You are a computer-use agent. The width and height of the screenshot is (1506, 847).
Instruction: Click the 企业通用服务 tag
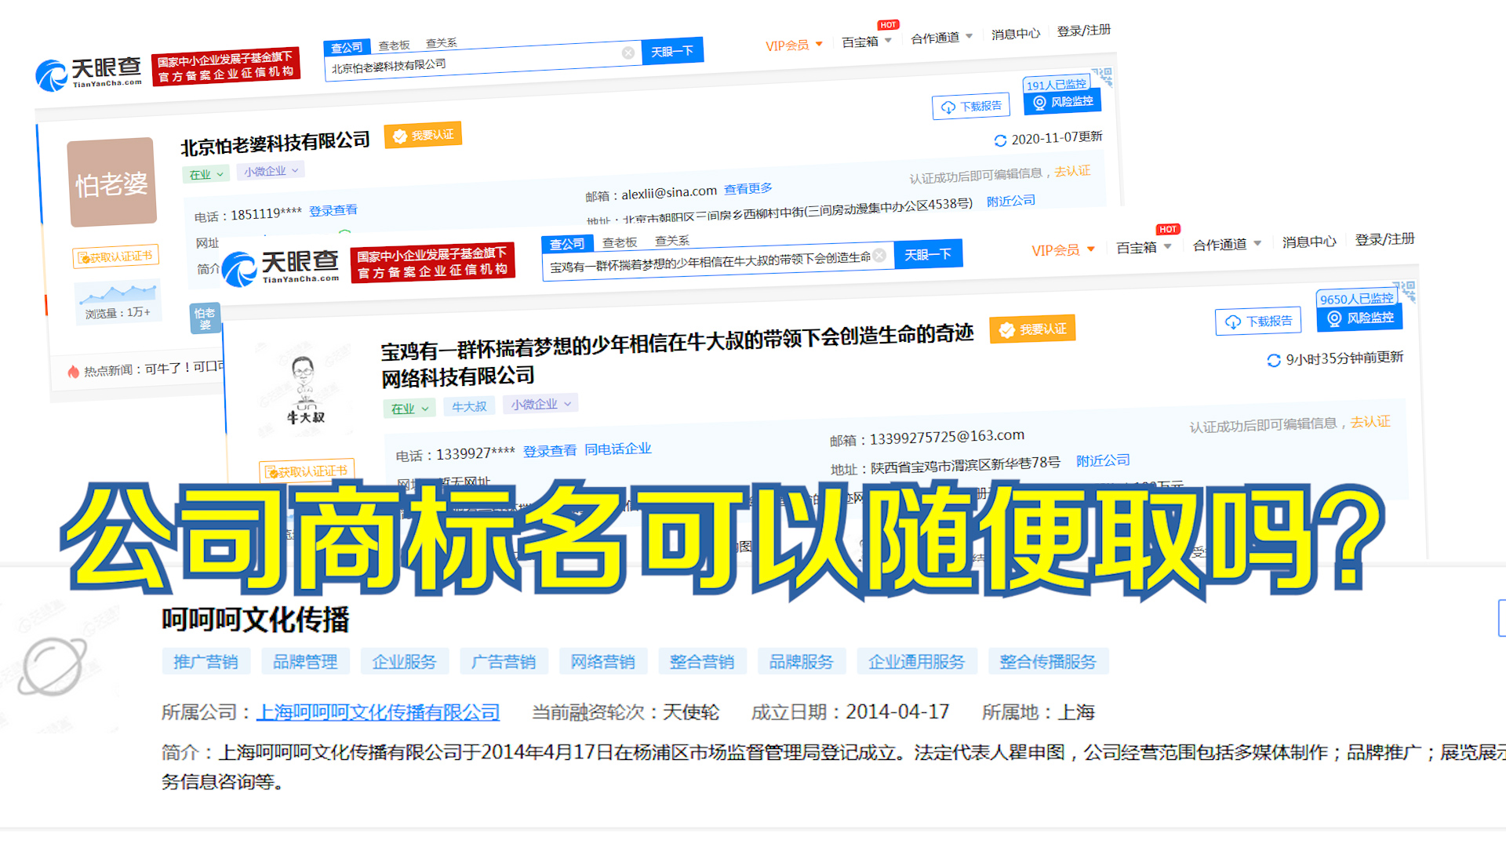tap(916, 661)
